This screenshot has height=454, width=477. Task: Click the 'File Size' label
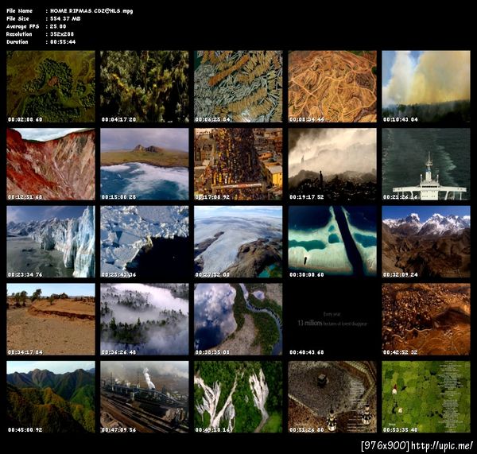click(17, 18)
